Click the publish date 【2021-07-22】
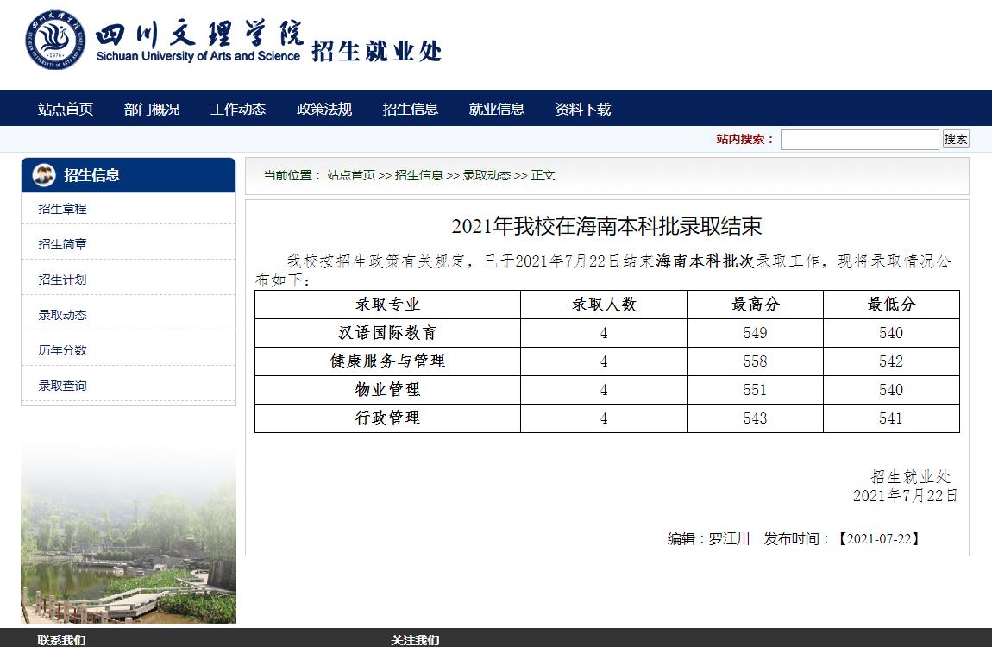Screen dimensions: 992x647 (x=879, y=539)
